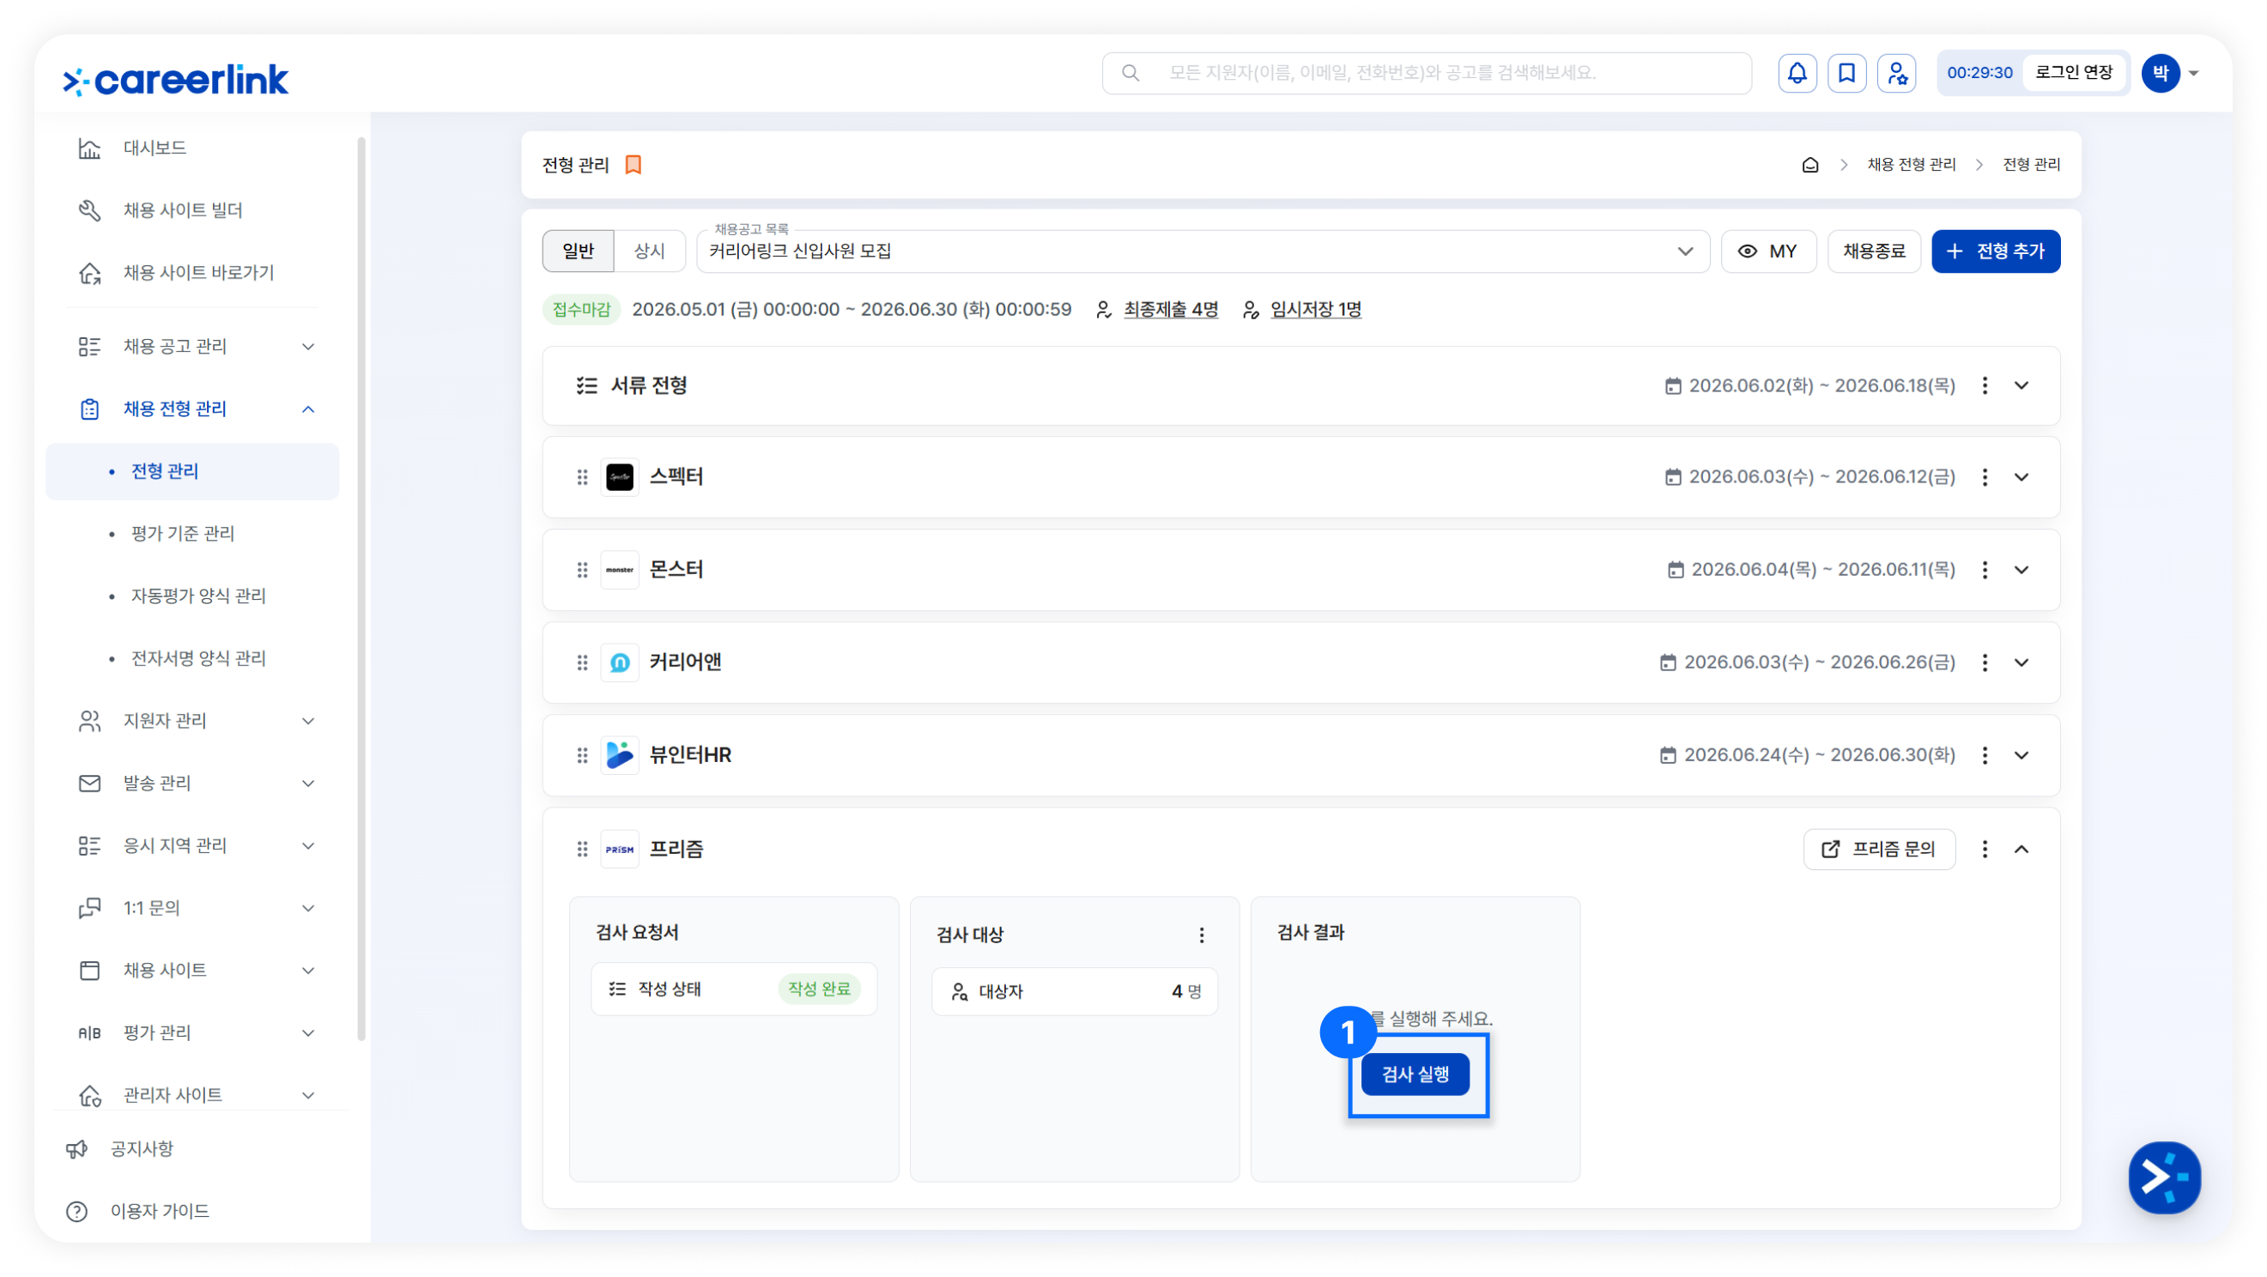Screen dimensions: 2267x1277
Task: Click the 작성 완료 status badge
Action: [818, 990]
